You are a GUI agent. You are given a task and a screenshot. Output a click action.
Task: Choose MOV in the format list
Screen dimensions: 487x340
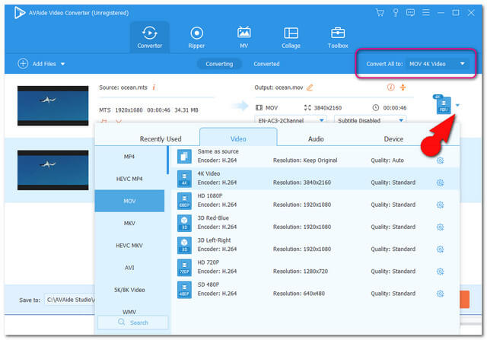tap(129, 201)
